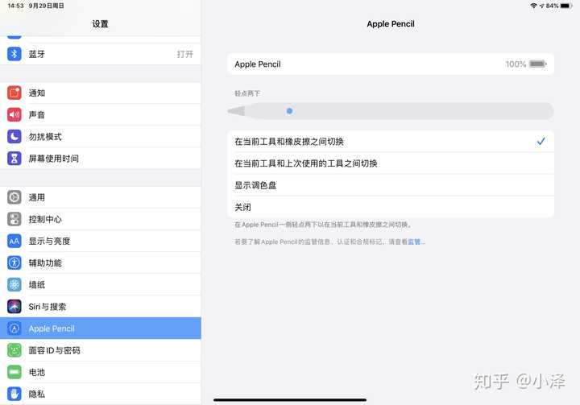The height and width of the screenshot is (405, 580).
Task: Open 面容ID与密码 settings
Action: point(100,350)
